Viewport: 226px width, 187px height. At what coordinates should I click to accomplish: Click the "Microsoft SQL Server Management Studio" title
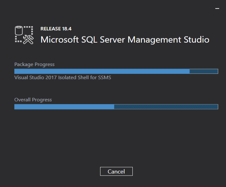coord(125,40)
